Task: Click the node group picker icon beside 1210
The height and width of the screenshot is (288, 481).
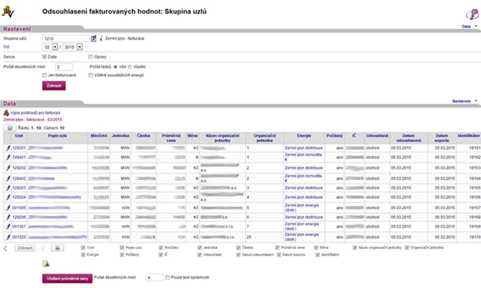Action: (94, 38)
